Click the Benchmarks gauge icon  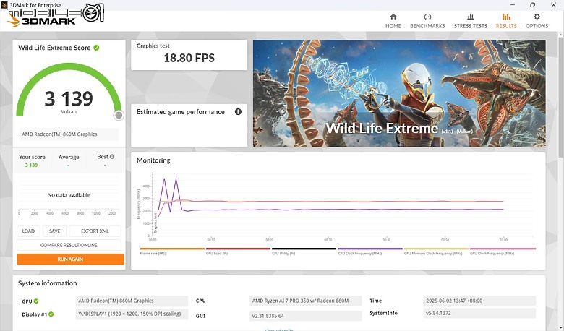pyautogui.click(x=427, y=17)
